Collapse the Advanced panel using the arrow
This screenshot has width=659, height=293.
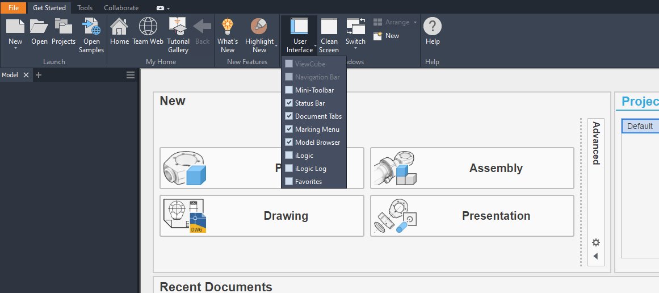coord(595,256)
